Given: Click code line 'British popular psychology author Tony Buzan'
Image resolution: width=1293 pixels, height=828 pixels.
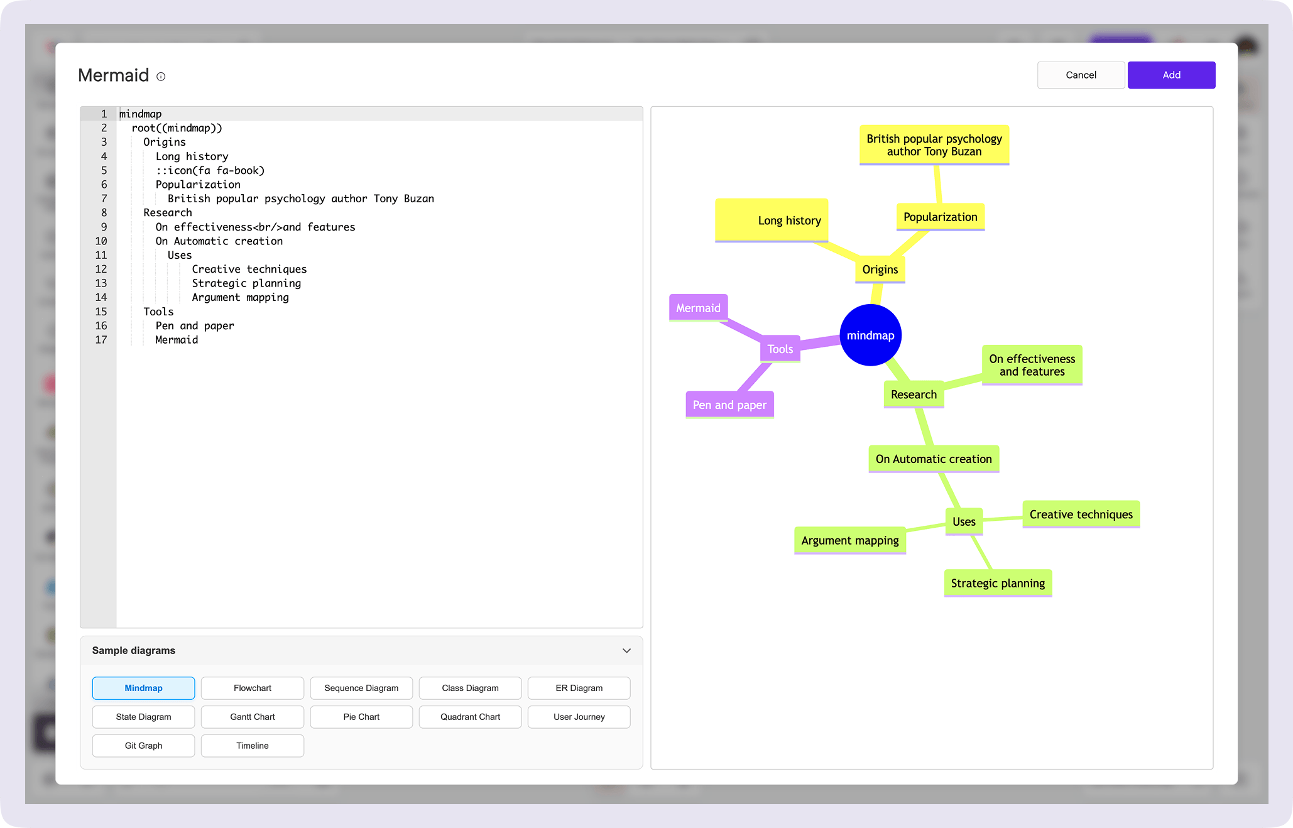Looking at the screenshot, I should tap(301, 199).
